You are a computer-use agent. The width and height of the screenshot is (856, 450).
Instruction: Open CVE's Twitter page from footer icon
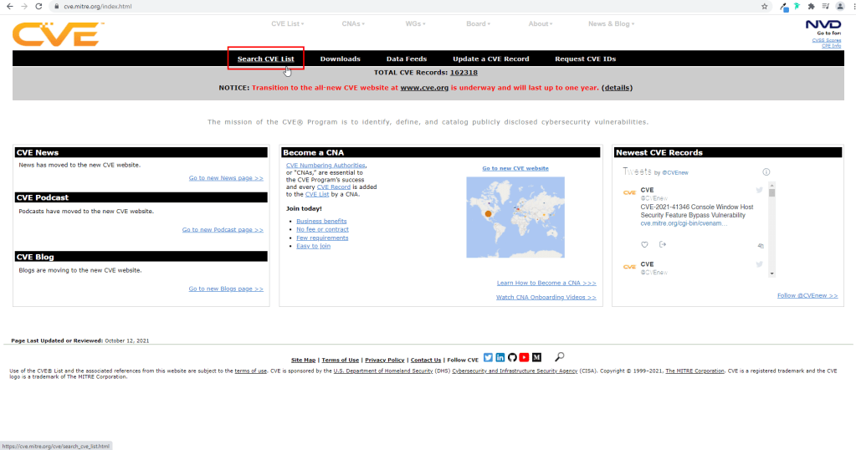489,358
